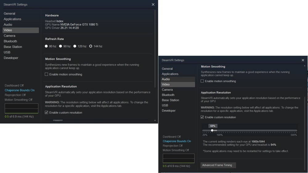
Task: Click the Advanced Frame Timing button
Action: (x=218, y=165)
